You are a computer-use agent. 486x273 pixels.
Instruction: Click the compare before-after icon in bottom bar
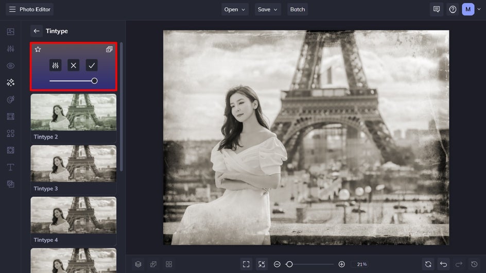(x=153, y=264)
